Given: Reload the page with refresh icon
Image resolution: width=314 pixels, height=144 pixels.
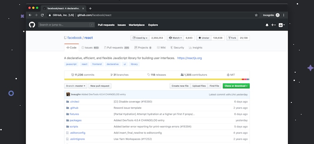Looking at the screenshot, I should (42, 15).
